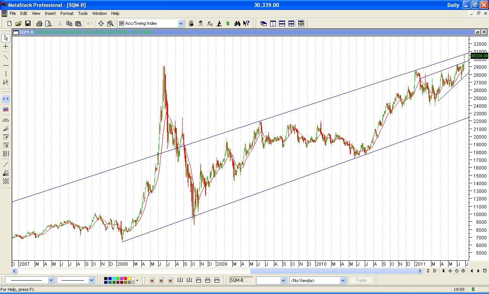Click the horizontal chart scrollbar thumb
489x294 pixels.
click(333, 271)
